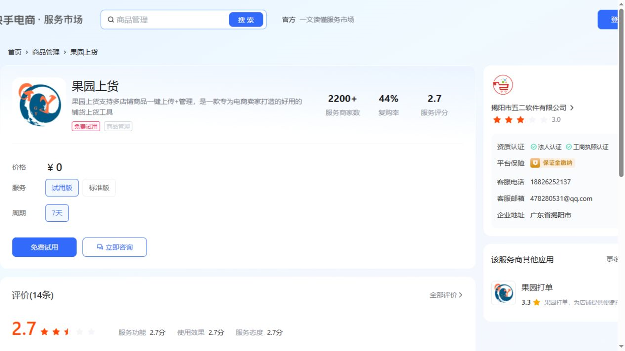This screenshot has height=351, width=625.
Task: Click the 搜索 button
Action: pos(246,20)
